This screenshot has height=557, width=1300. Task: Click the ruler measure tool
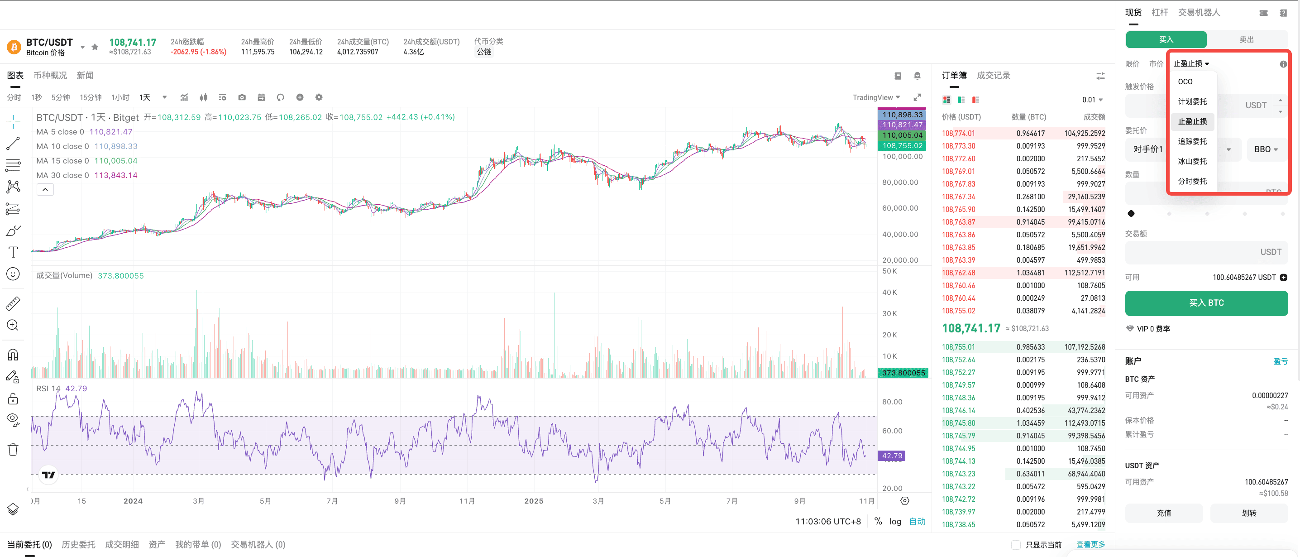pyautogui.click(x=13, y=303)
